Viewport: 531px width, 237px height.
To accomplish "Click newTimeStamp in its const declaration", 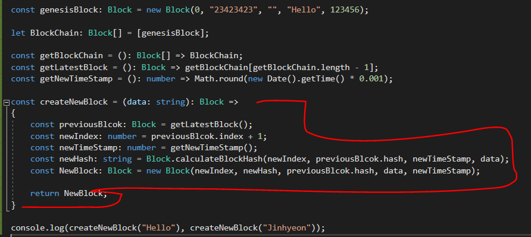I will coord(88,148).
